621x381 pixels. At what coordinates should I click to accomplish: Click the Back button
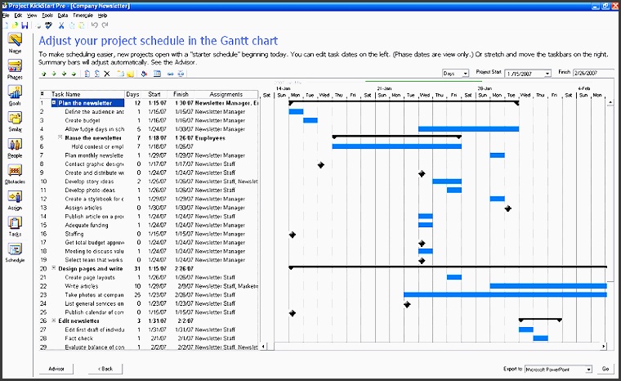[x=105, y=369]
